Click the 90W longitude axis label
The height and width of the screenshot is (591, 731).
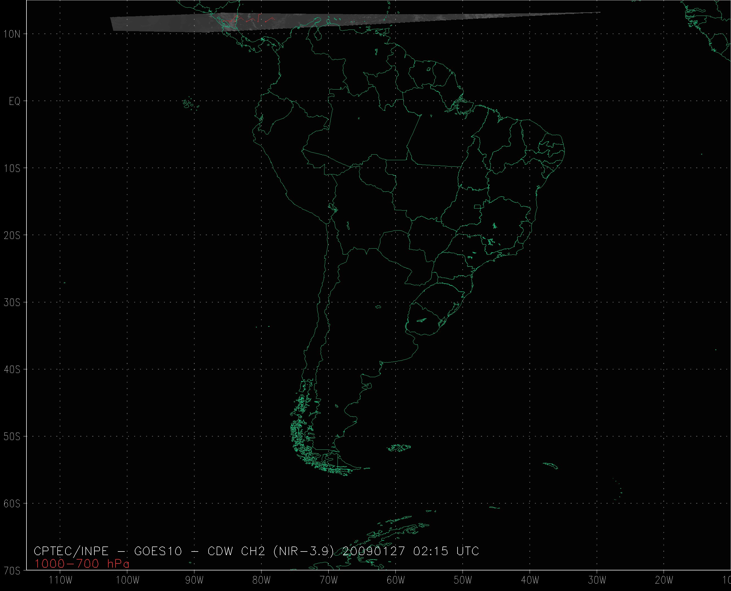[x=194, y=580]
